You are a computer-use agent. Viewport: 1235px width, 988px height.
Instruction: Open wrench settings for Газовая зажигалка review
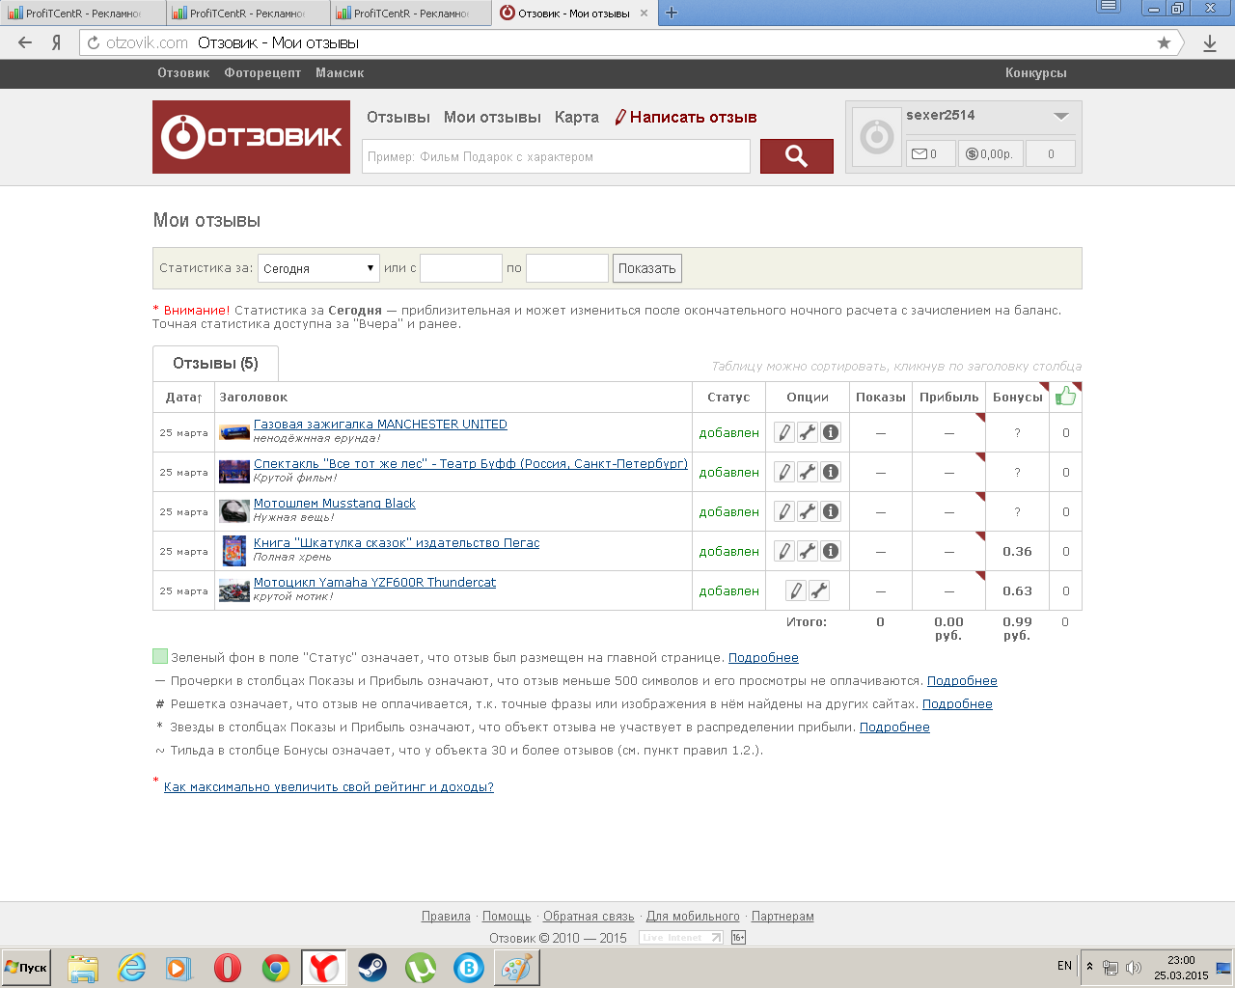click(x=808, y=432)
